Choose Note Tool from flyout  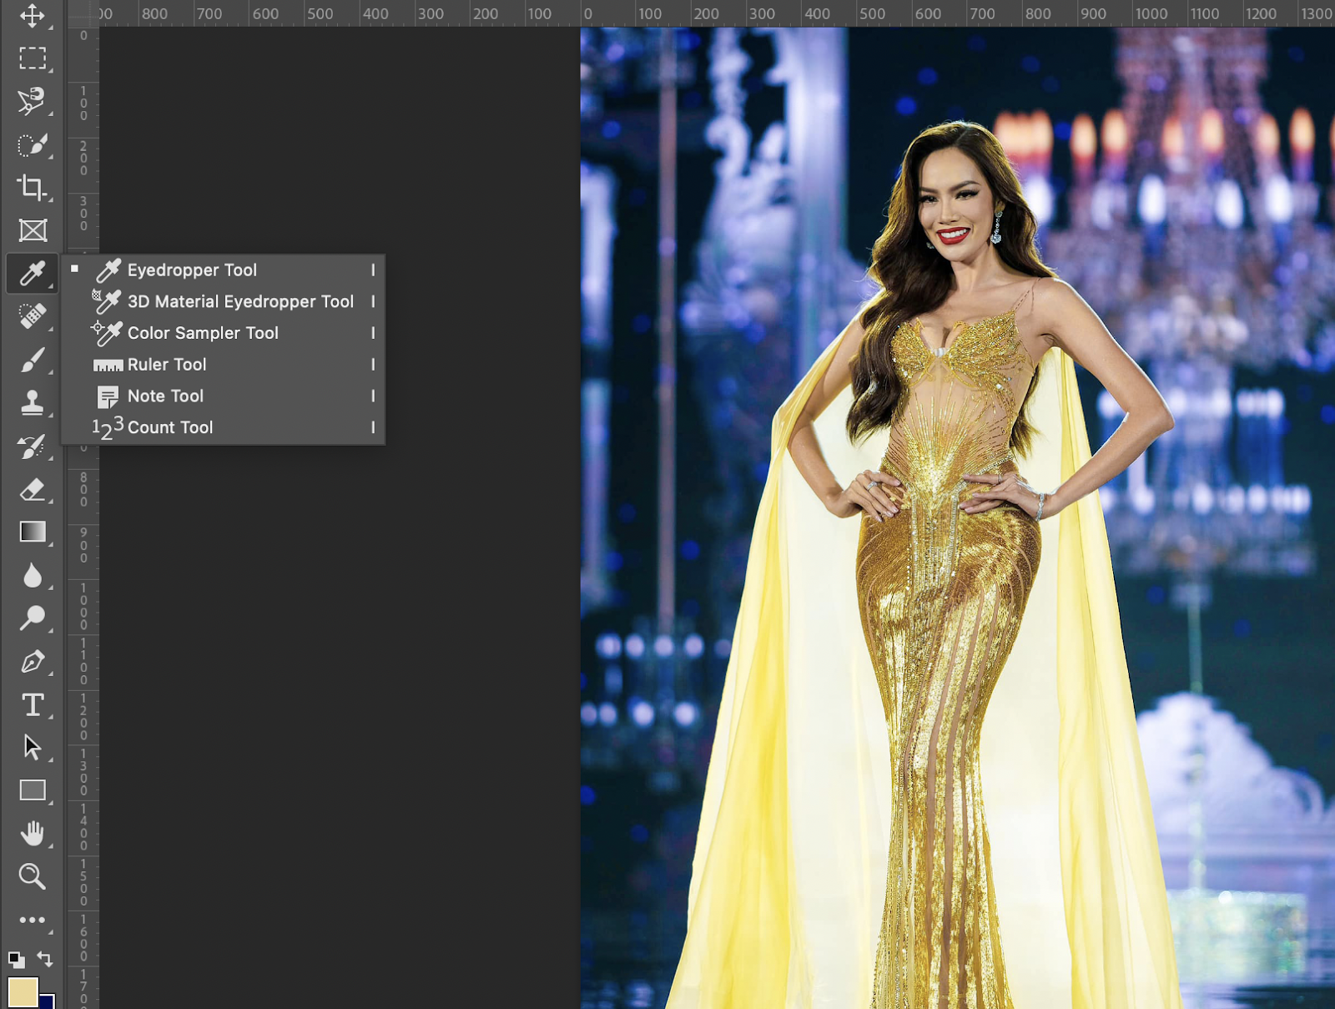tap(224, 396)
